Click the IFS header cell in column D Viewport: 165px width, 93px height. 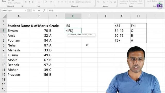73,26
